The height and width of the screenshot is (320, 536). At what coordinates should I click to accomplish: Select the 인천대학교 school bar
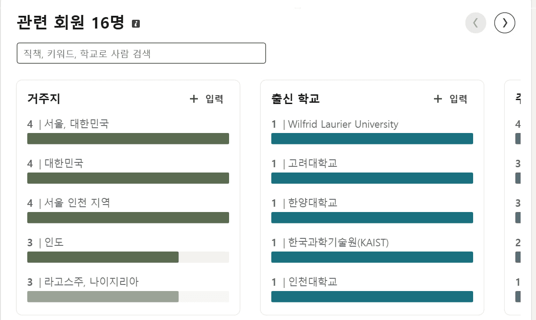[x=372, y=297]
